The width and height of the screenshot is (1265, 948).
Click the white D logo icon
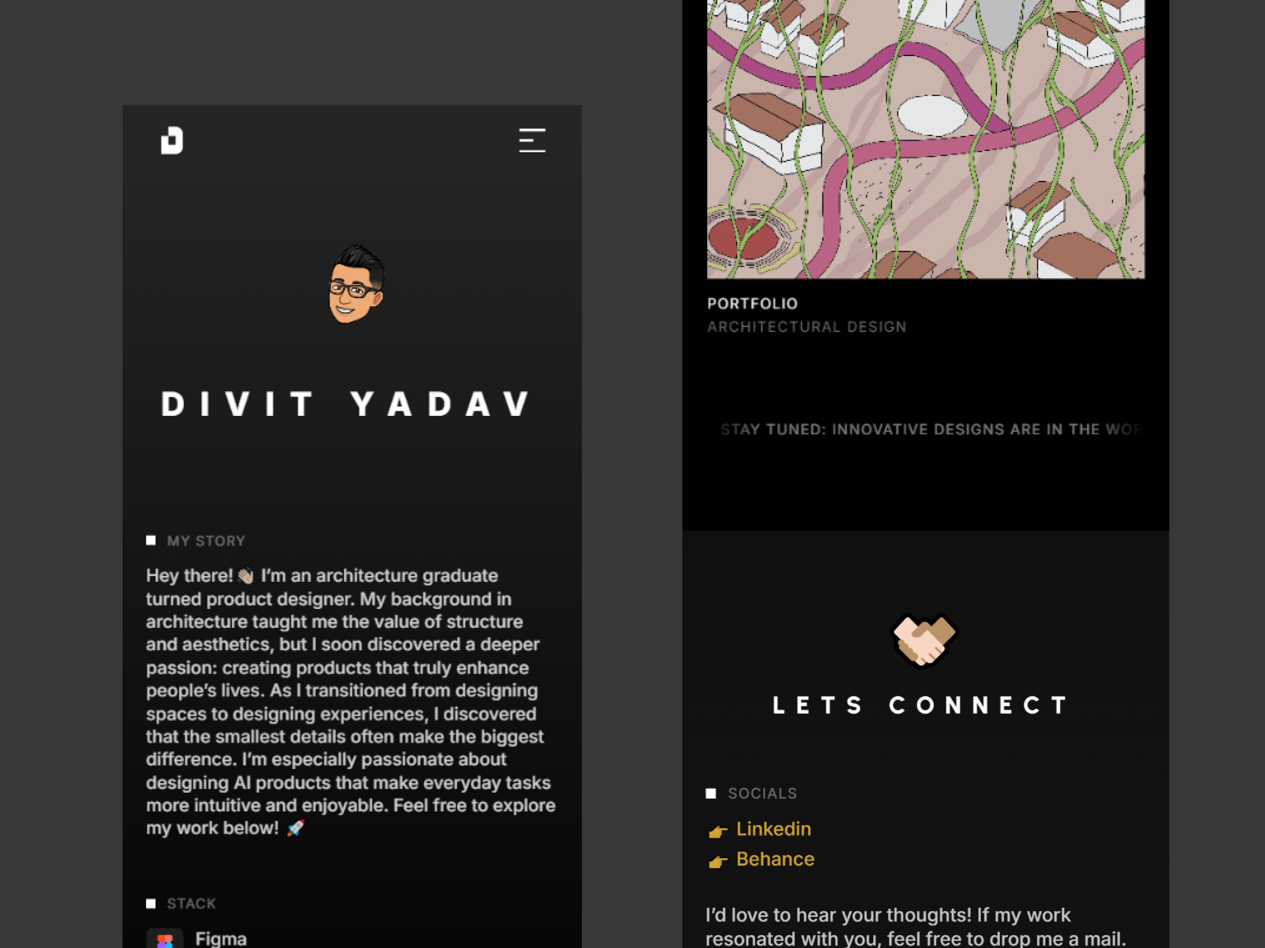[172, 141]
